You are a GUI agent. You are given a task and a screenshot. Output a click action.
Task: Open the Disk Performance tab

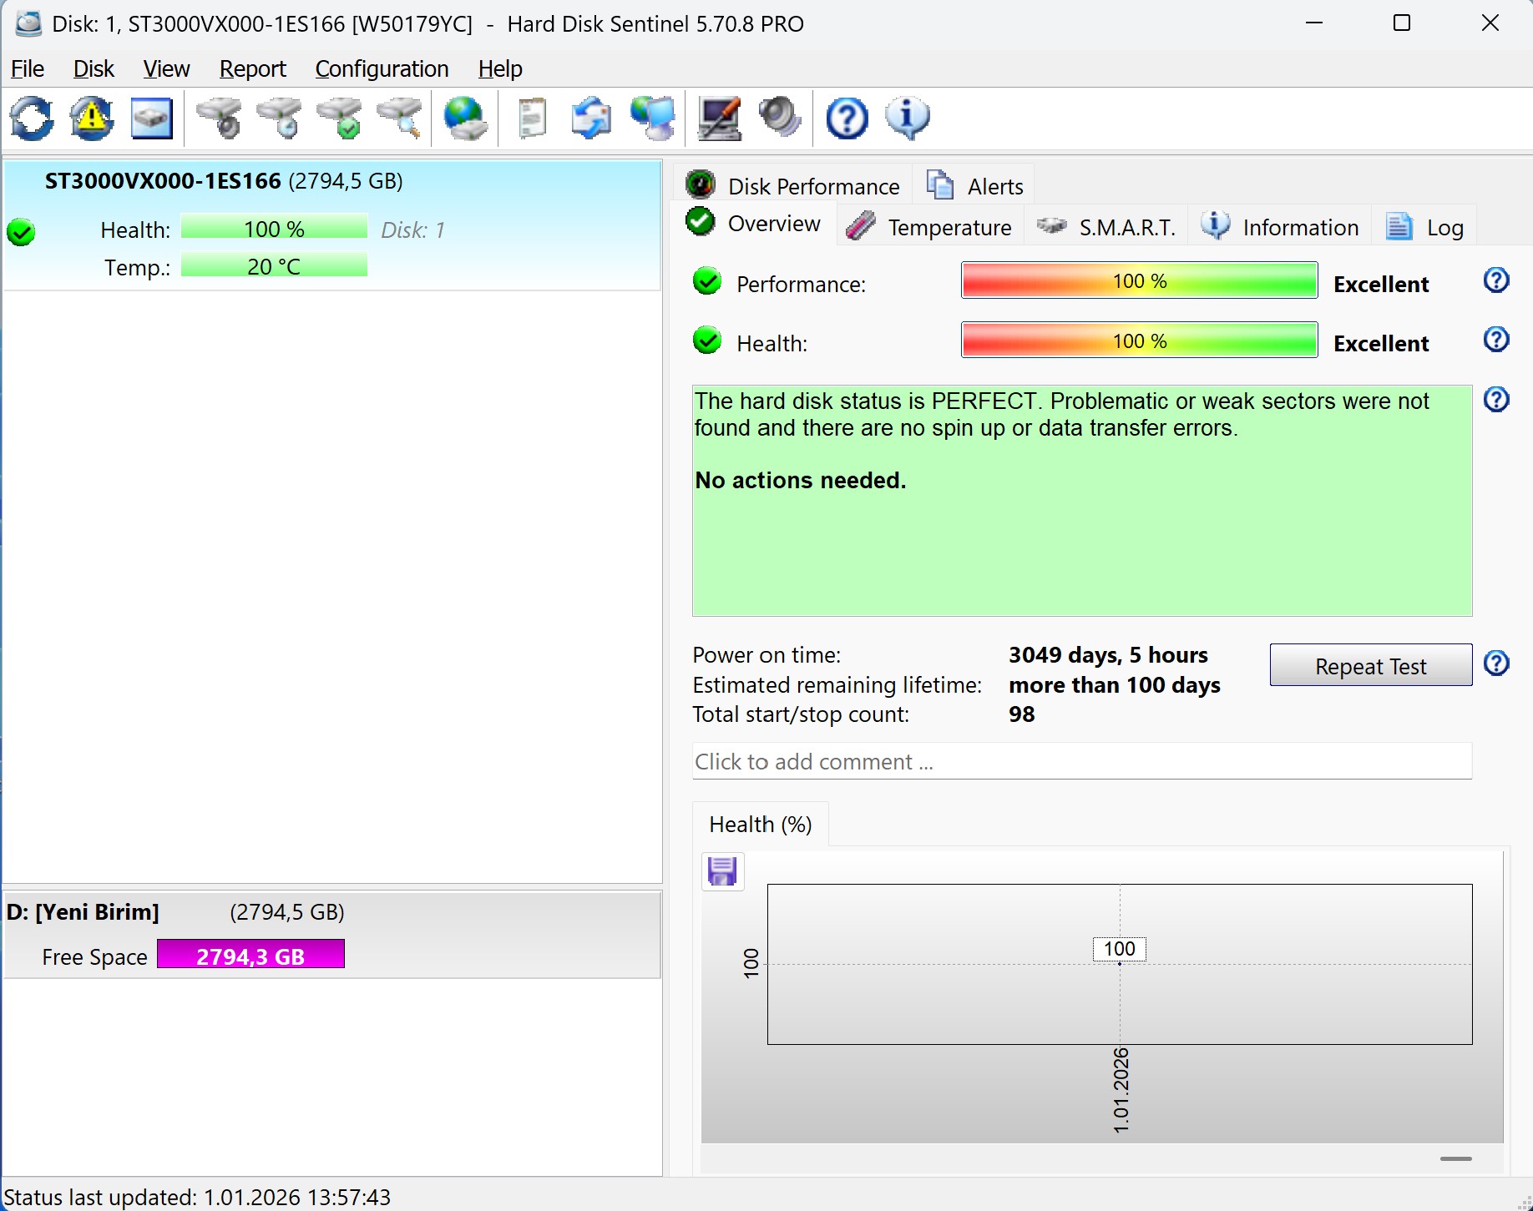click(x=793, y=185)
